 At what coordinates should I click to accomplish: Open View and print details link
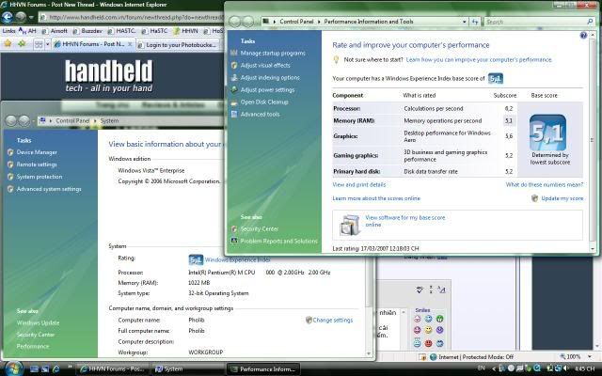pyautogui.click(x=359, y=184)
